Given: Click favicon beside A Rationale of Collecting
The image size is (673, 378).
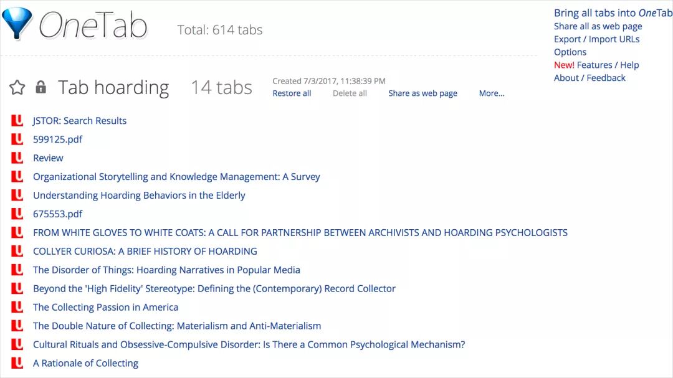Looking at the screenshot, I should coord(17,363).
